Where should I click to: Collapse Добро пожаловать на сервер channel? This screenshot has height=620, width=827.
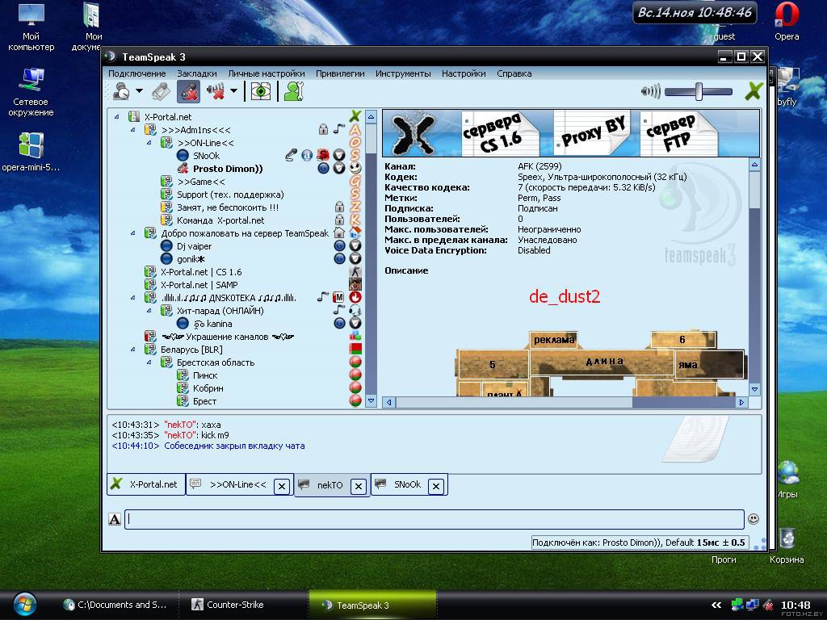(x=133, y=233)
